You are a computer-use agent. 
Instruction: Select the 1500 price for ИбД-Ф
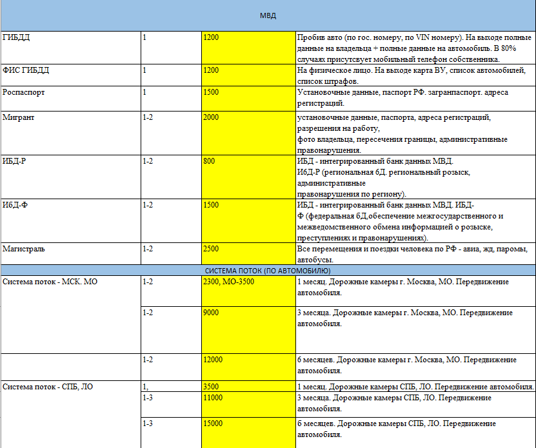point(248,220)
